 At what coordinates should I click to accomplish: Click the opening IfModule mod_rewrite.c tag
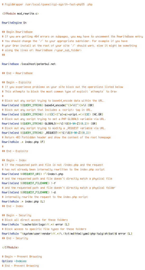point(20,14)
